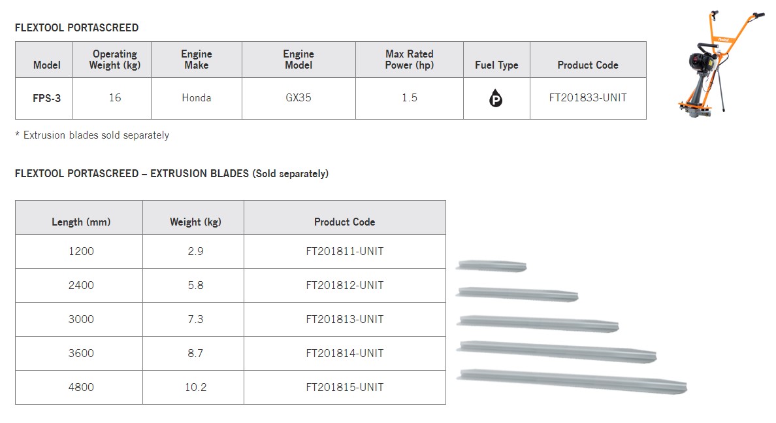Image resolution: width=776 pixels, height=423 pixels.
Task: Select product code FT201813-UNIT
Action: coord(344,320)
